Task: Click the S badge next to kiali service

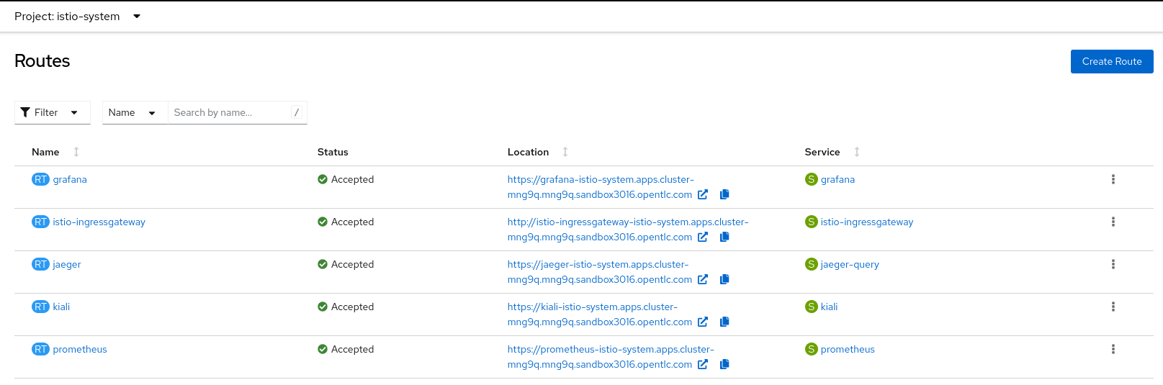Action: click(x=812, y=307)
